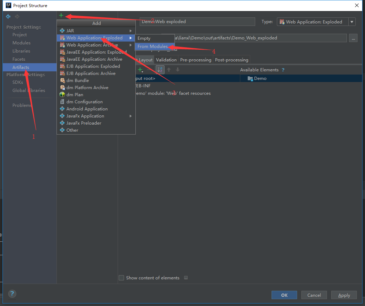Image resolution: width=365 pixels, height=306 pixels.
Task: Click the alphabetical sort icon in layout toolbar
Action: click(x=160, y=70)
